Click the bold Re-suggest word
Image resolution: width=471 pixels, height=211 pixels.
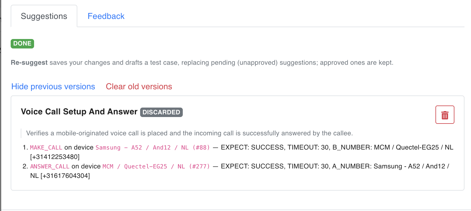click(29, 63)
